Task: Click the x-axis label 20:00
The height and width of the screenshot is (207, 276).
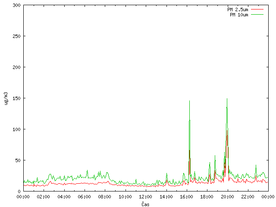Action: 227,197
